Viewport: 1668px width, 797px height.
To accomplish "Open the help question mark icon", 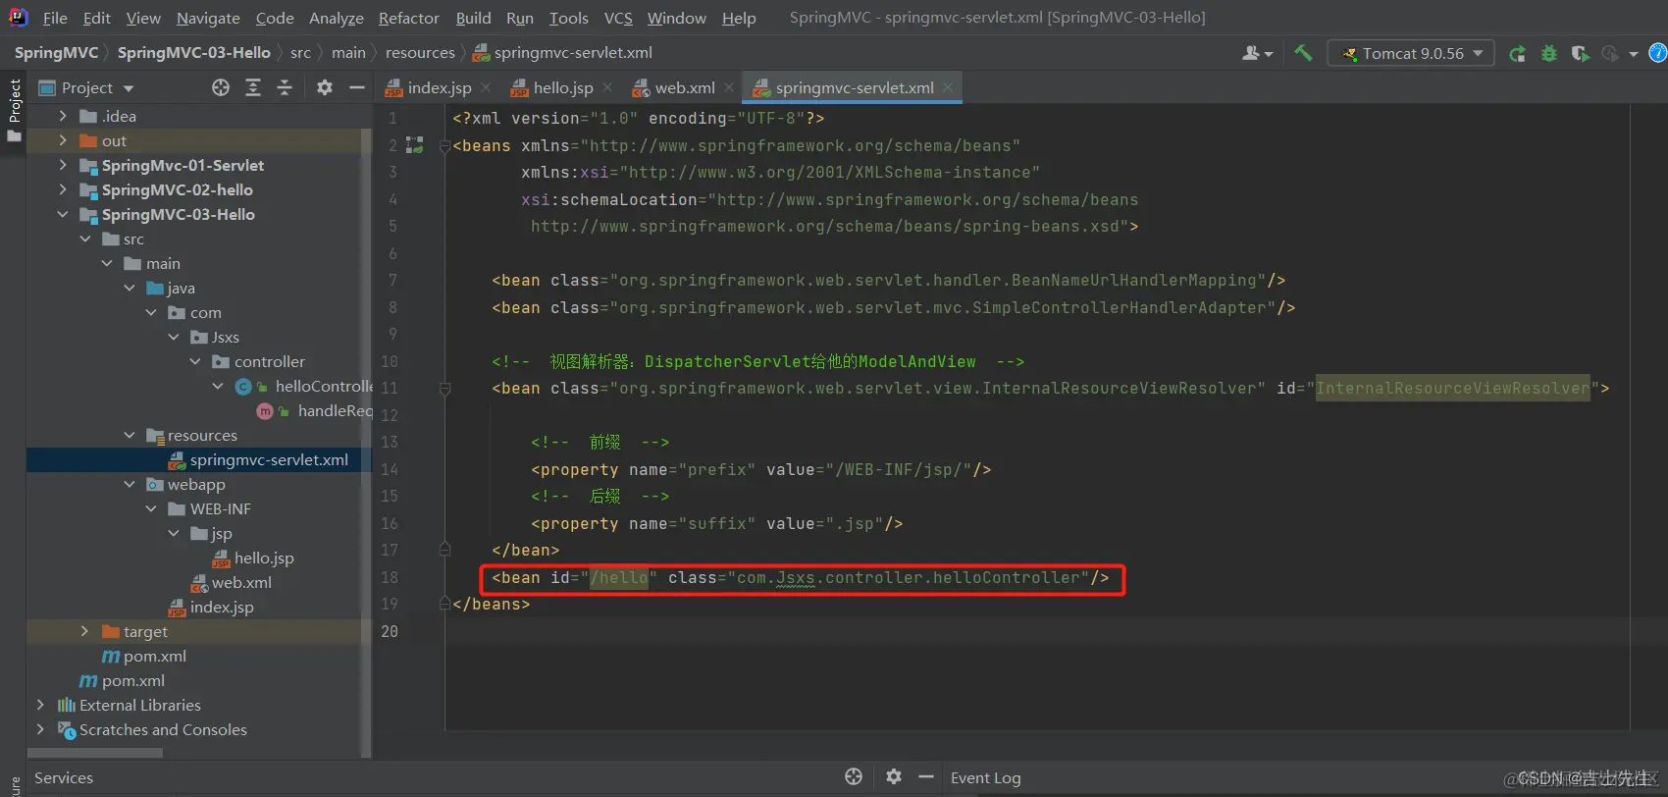I will click(1658, 53).
